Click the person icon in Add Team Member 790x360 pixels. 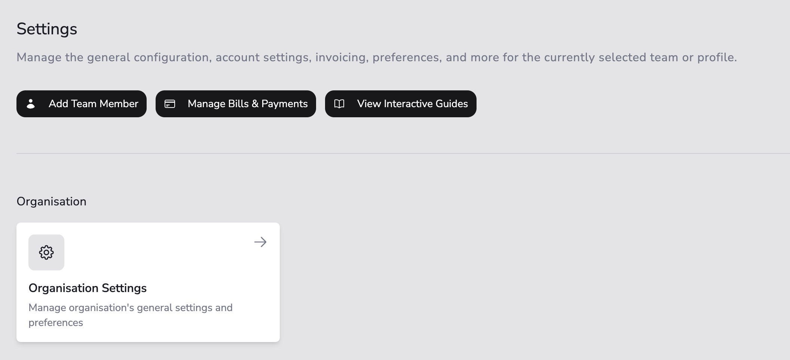31,104
